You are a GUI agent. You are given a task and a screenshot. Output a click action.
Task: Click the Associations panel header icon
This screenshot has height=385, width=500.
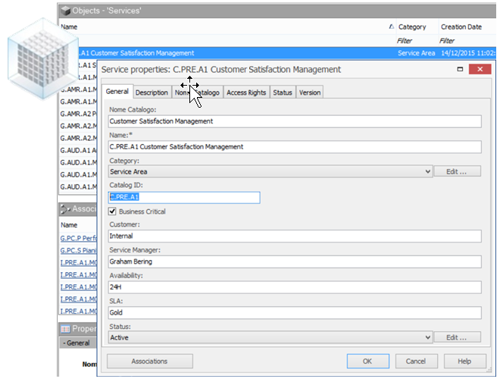[66, 208]
